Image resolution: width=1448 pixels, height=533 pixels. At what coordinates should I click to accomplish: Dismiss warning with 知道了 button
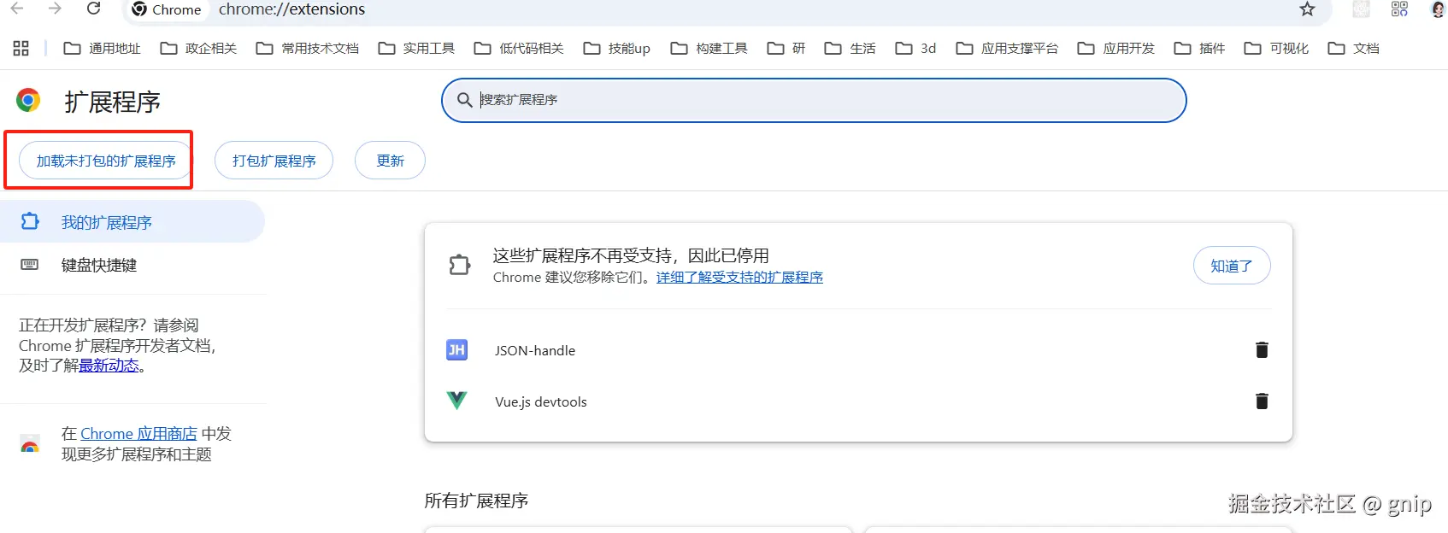1232,266
